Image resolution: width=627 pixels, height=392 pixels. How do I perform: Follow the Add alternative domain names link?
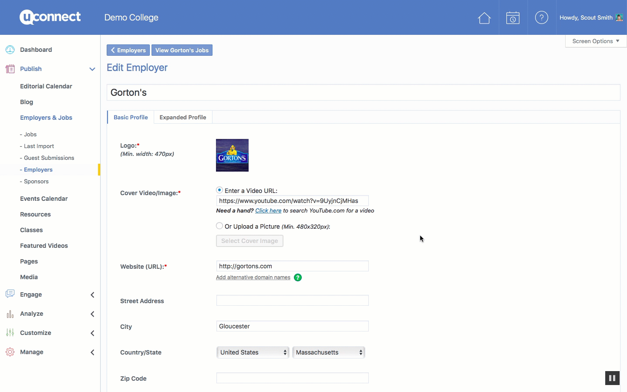[253, 277]
